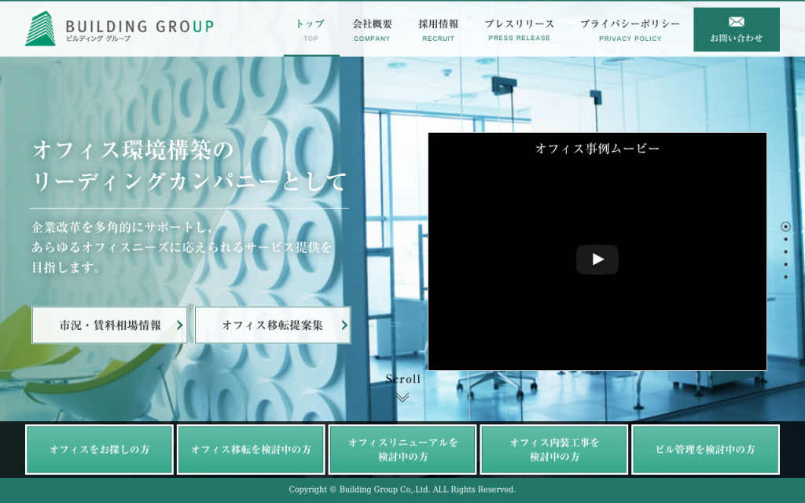Click オフィスリニューアルを検討中の方 button

pyautogui.click(x=402, y=450)
